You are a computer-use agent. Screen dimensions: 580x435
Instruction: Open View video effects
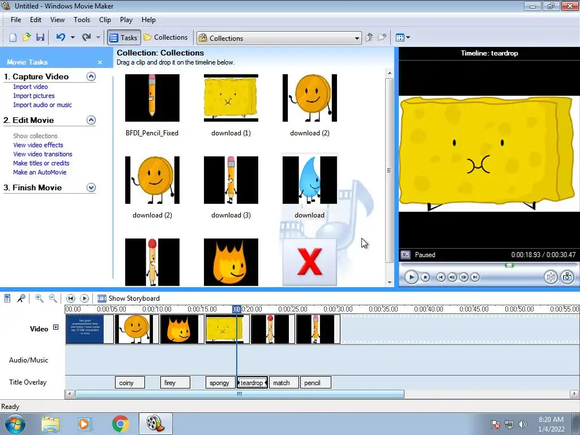click(38, 145)
